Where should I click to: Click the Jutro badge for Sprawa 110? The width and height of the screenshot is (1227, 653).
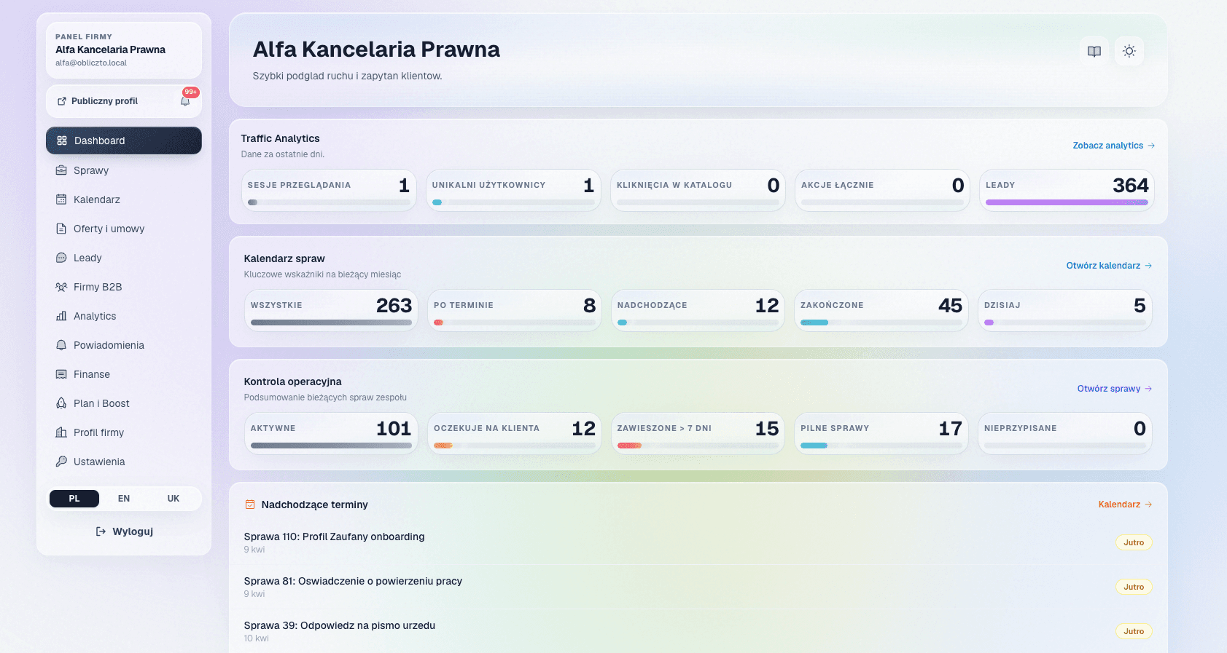pos(1134,542)
